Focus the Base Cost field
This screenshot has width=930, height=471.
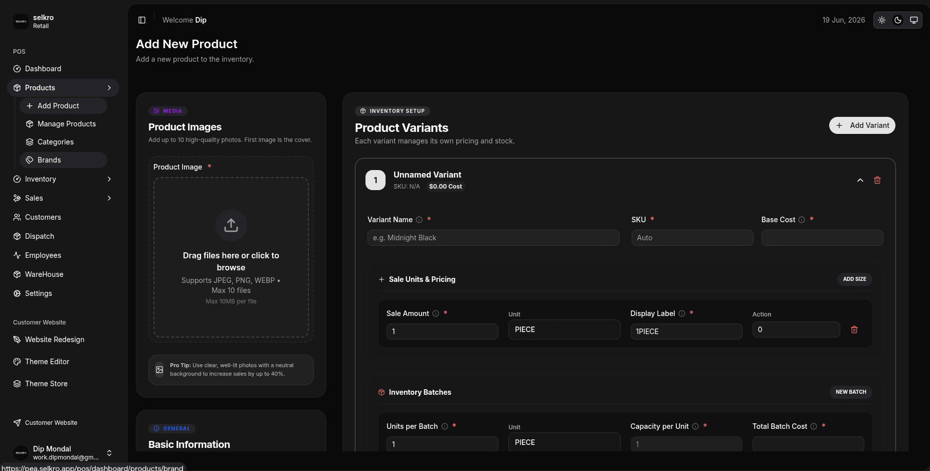tap(822, 238)
